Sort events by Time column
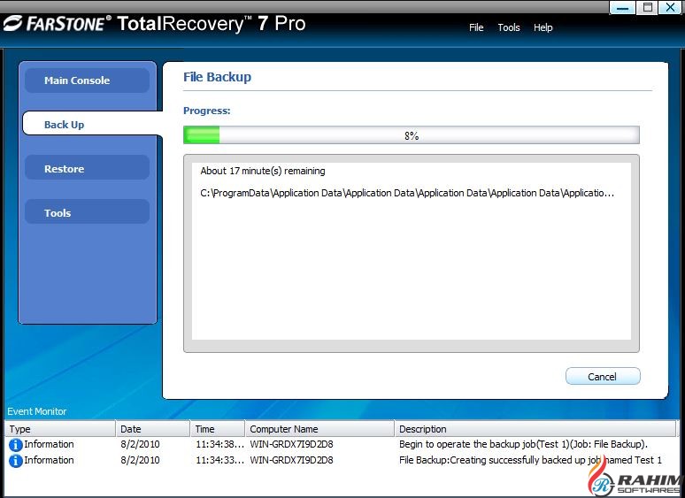 pyautogui.click(x=218, y=429)
